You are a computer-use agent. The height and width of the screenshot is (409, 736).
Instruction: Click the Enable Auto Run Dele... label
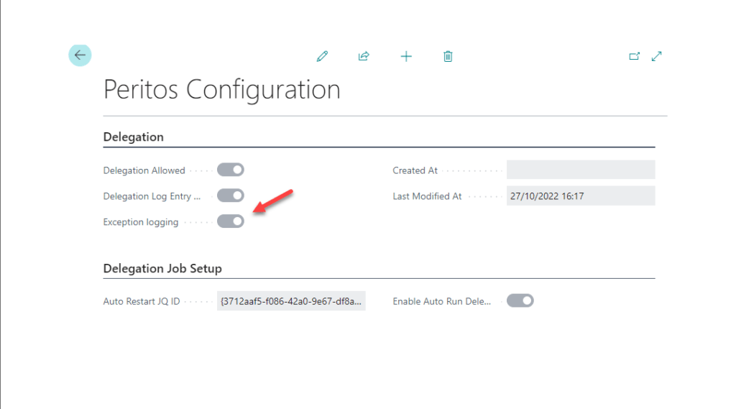tap(442, 301)
